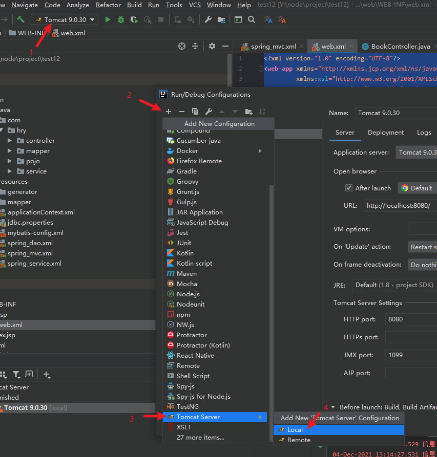
Task: Click the Search Everywhere magnifier icon
Action: coord(252,20)
